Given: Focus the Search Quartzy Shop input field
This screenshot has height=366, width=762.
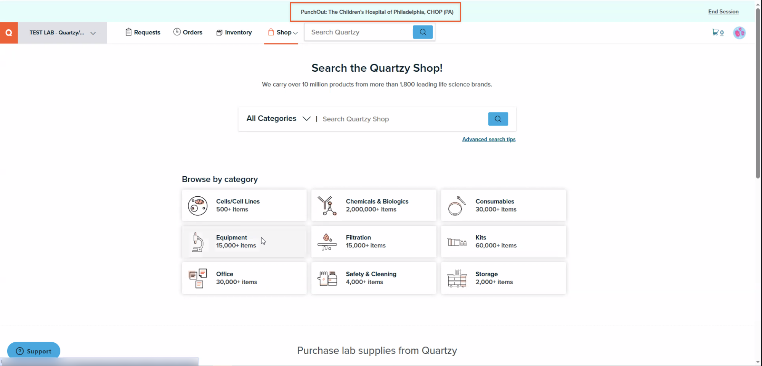Looking at the screenshot, I should point(403,119).
